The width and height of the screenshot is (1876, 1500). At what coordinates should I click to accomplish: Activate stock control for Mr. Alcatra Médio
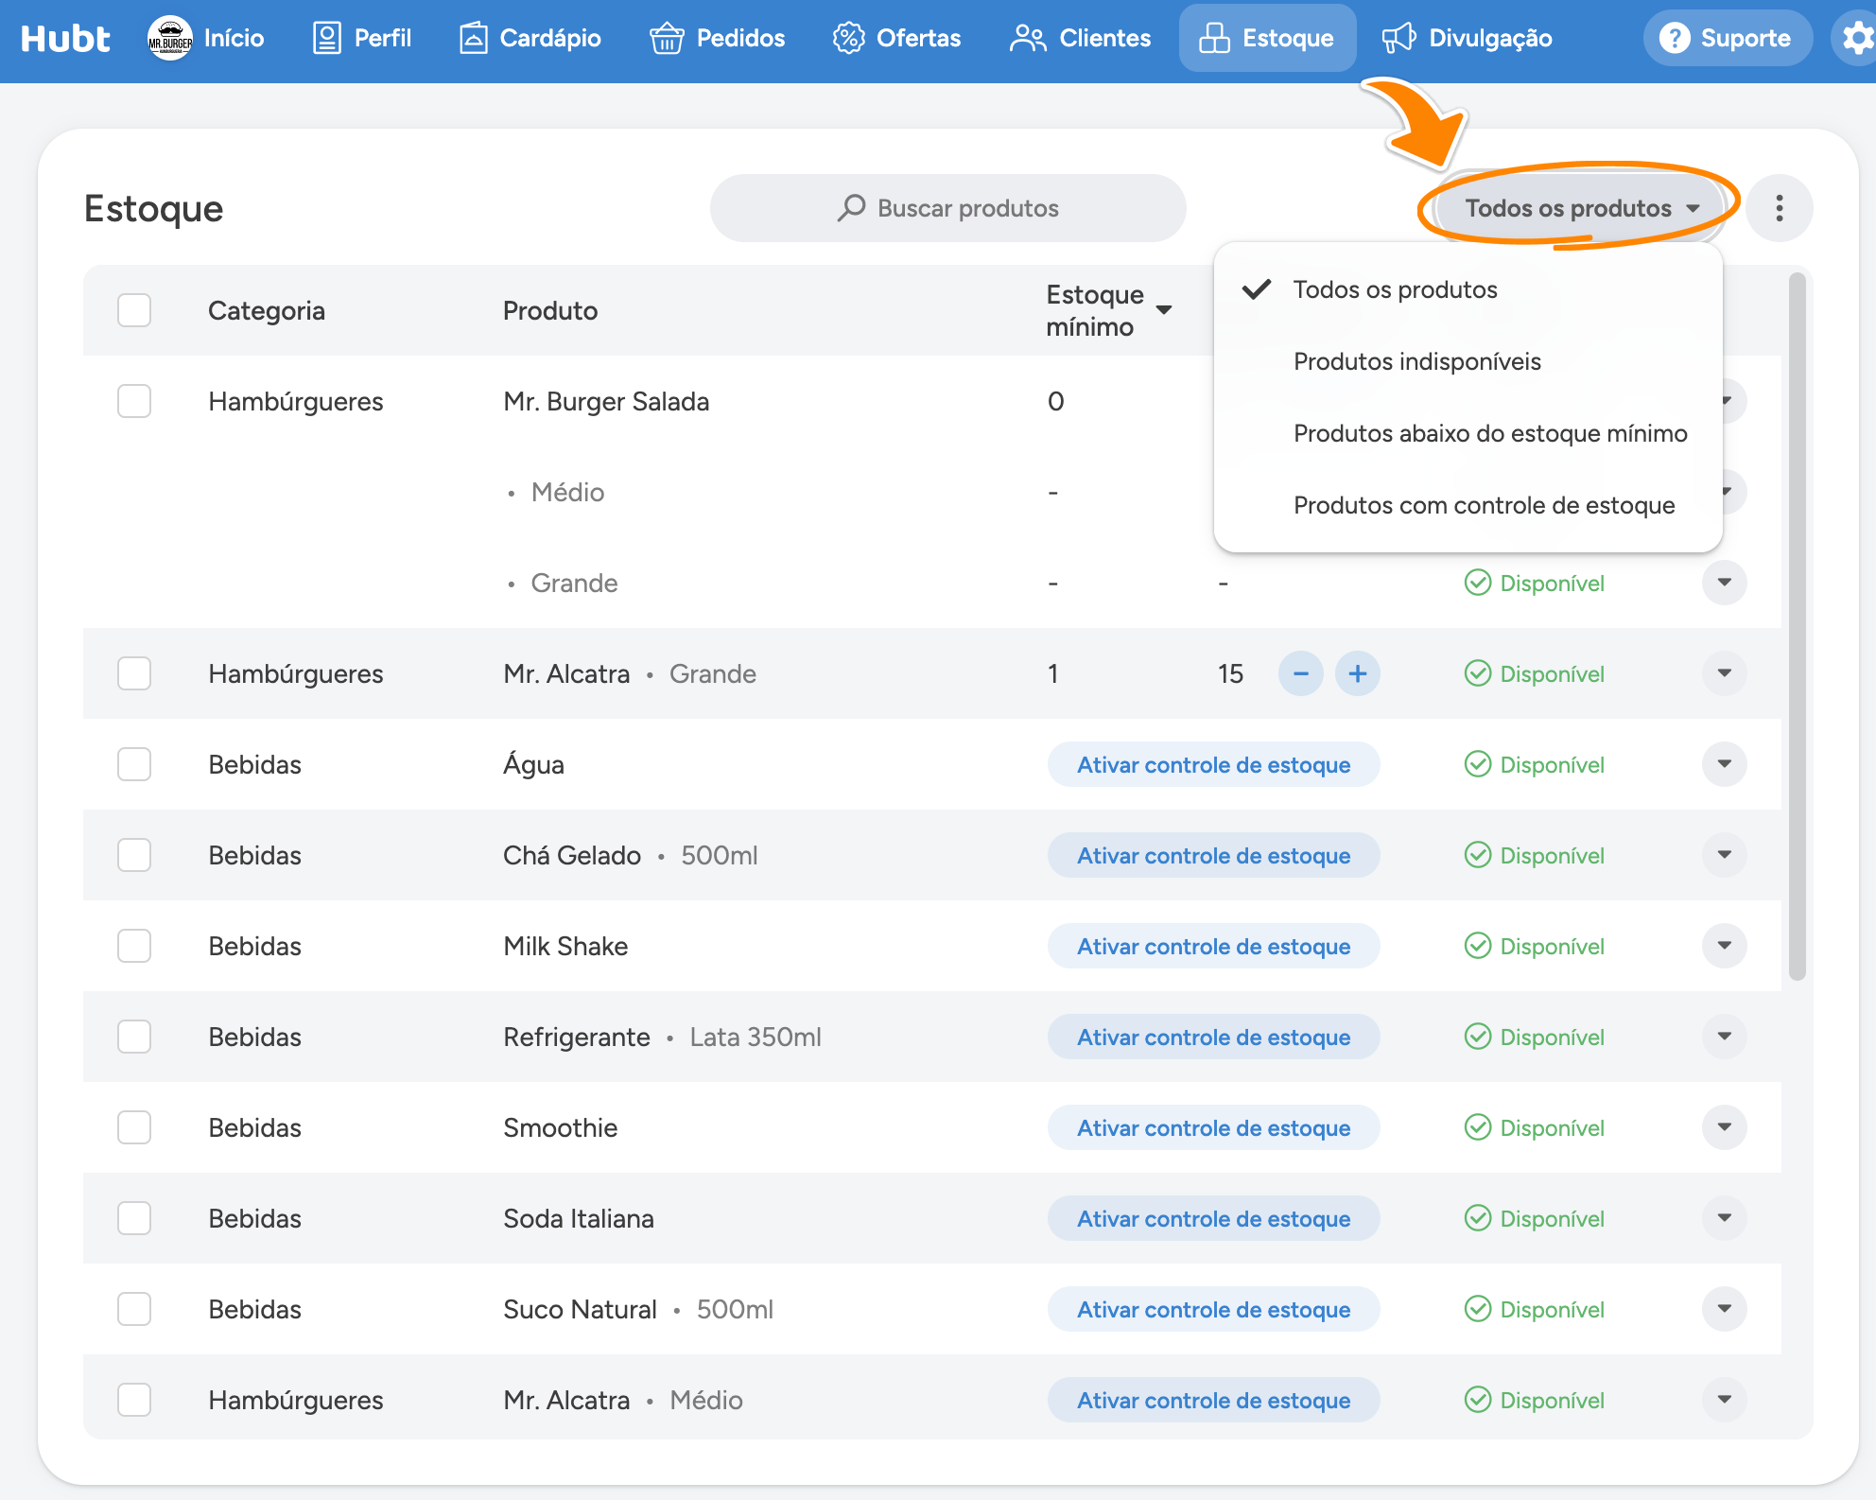[x=1213, y=1400]
